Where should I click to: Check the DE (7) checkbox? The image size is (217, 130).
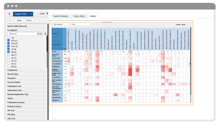[x=9, y=55]
